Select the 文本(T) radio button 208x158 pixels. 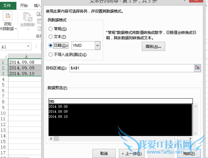tap(50, 36)
